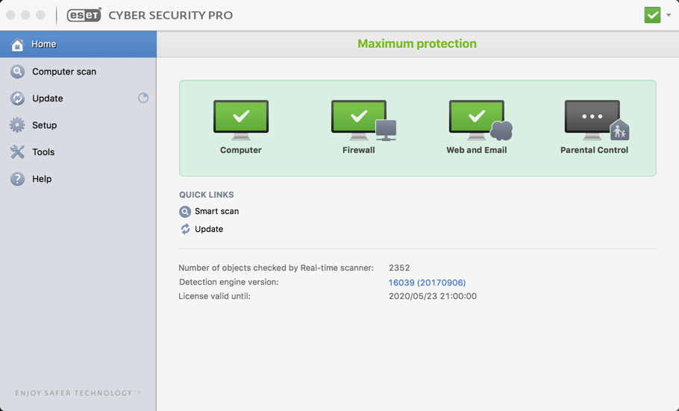Click the ESET logo in title bar
Viewport: 679px width, 411px height.
(x=84, y=15)
